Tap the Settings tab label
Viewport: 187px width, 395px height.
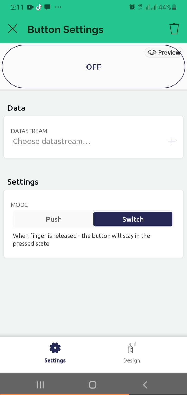55,360
